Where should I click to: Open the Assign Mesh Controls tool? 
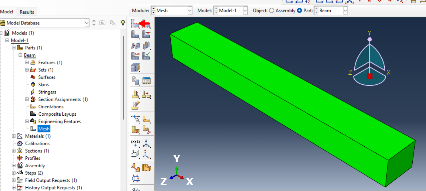135,46
